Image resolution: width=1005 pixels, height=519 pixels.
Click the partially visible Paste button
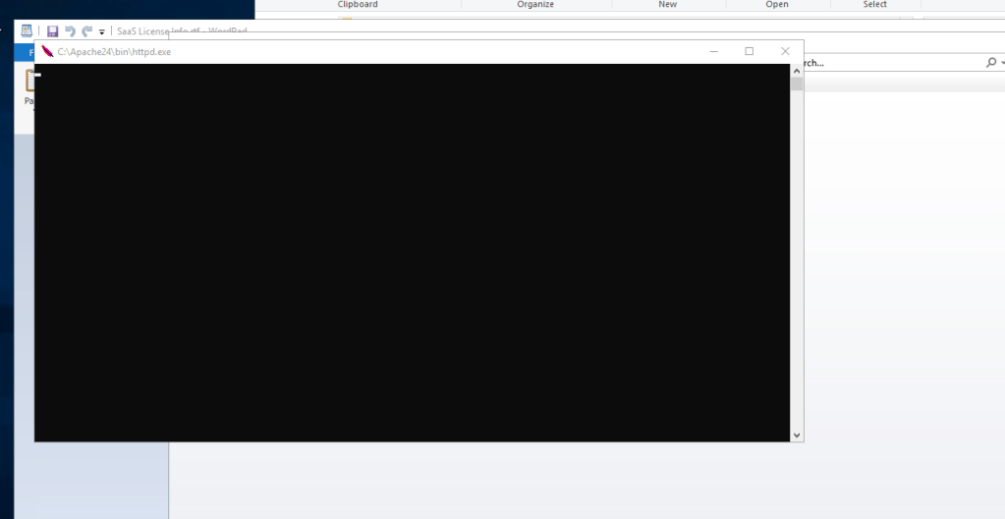29,90
